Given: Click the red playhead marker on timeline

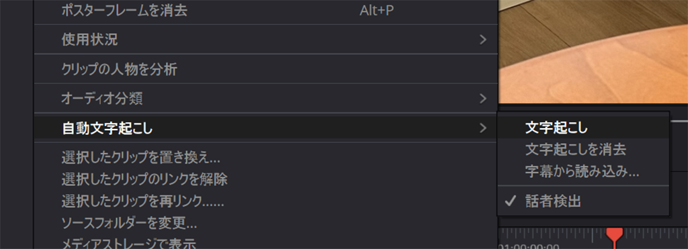Looking at the screenshot, I should pyautogui.click(x=614, y=234).
